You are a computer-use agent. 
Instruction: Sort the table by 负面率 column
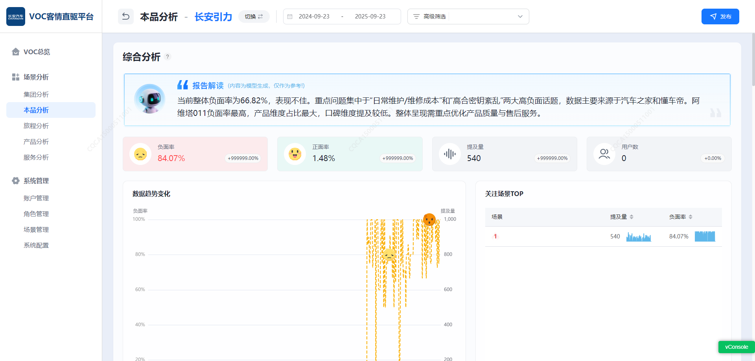click(x=691, y=217)
